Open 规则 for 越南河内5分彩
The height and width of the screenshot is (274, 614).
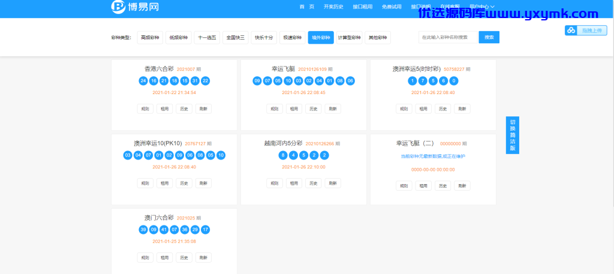(x=275, y=183)
